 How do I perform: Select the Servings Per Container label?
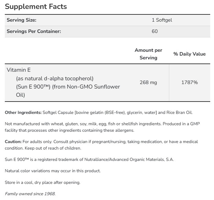(34, 32)
